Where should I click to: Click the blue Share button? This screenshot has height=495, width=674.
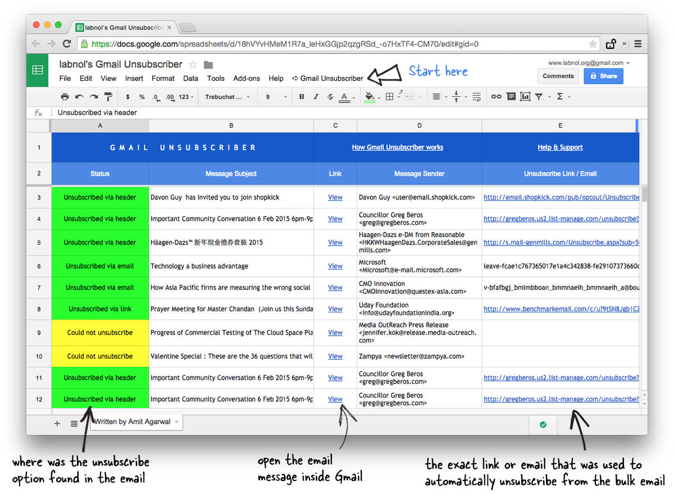(603, 76)
